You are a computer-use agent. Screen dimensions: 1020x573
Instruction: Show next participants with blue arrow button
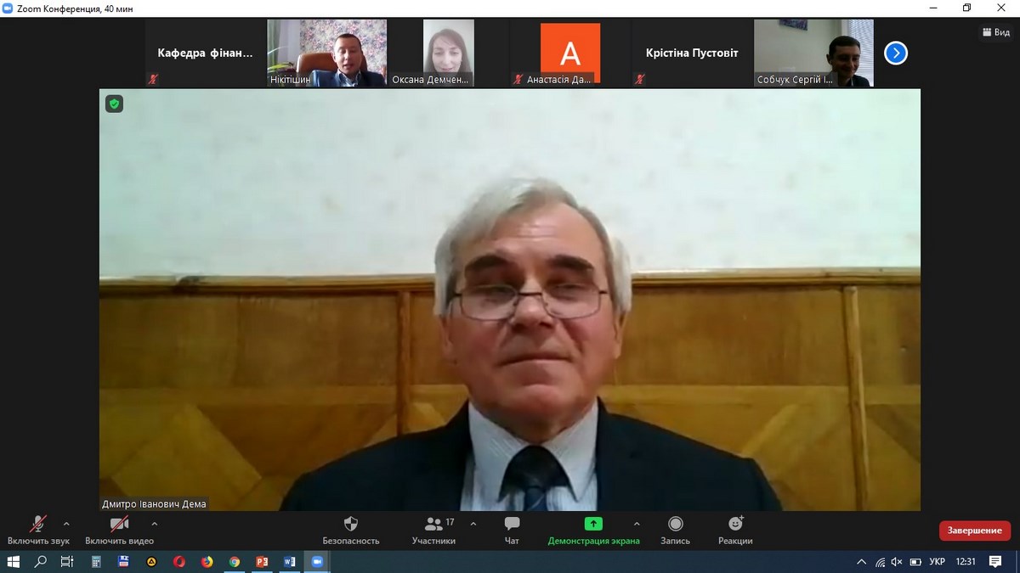click(x=896, y=53)
